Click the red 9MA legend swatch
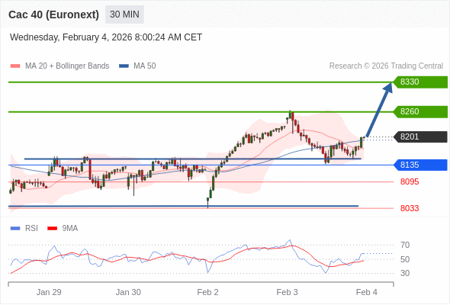Screen dimensions: 450x305 point(52,229)
